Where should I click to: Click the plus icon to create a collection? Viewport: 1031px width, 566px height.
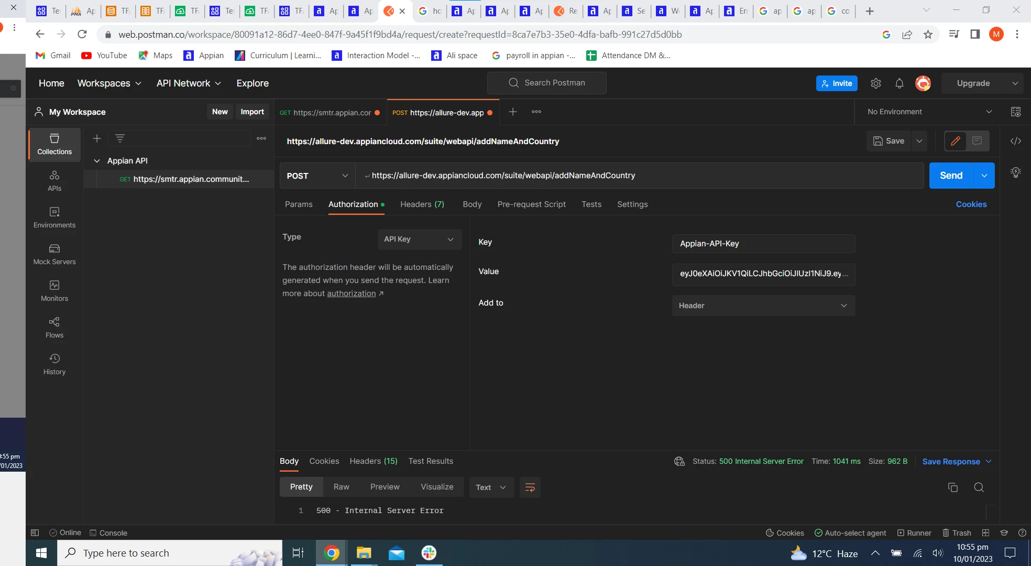click(x=97, y=138)
